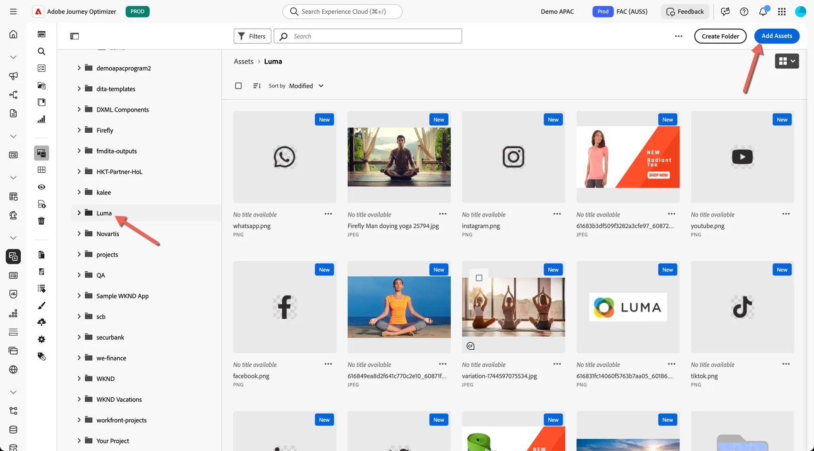The height and width of the screenshot is (451, 814).
Task: Open the user profile avatar
Action: (x=801, y=12)
